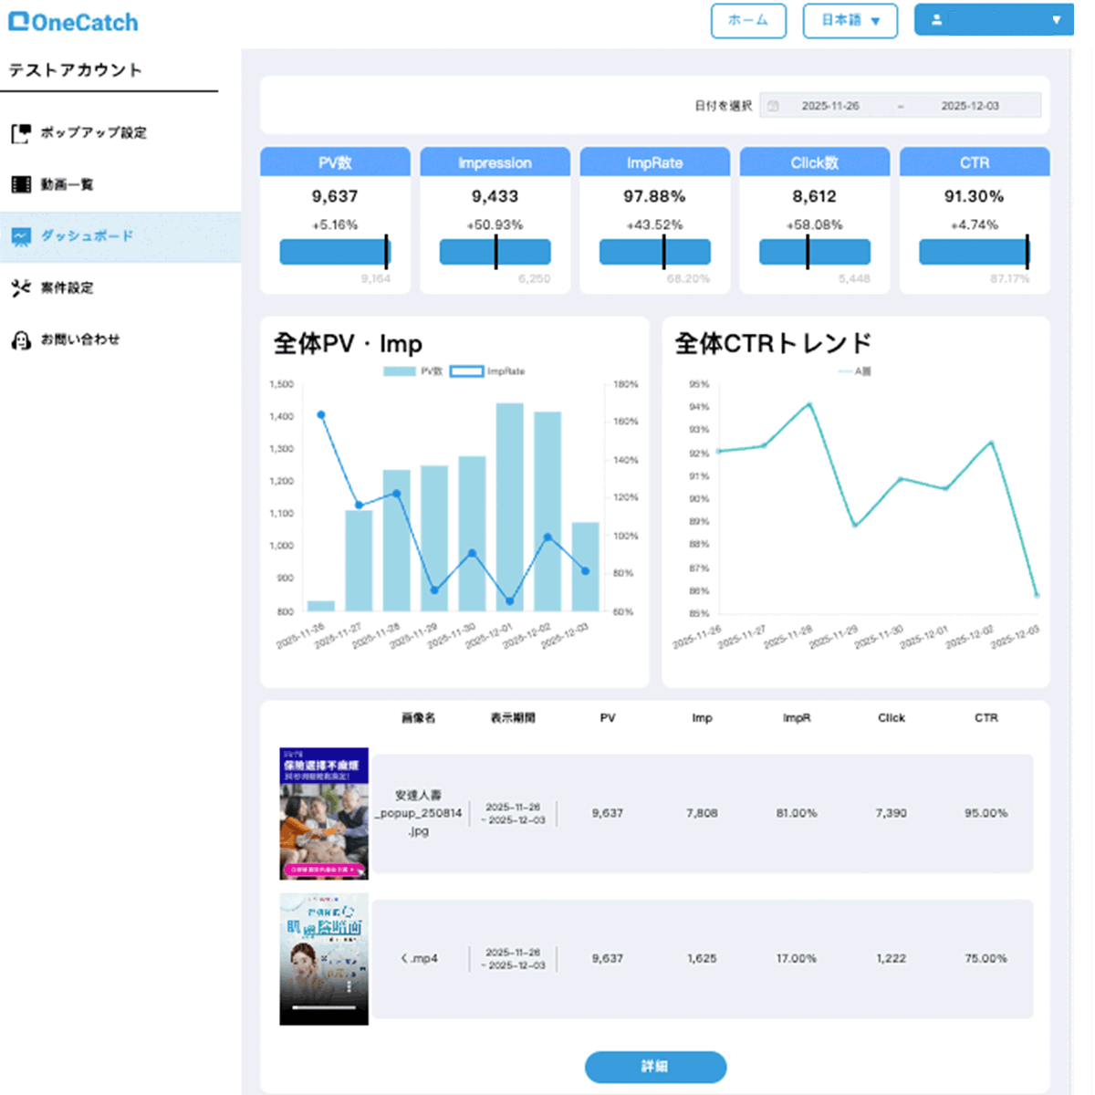Click the OneCatch logo icon
The height and width of the screenshot is (1095, 1095).
tap(18, 22)
